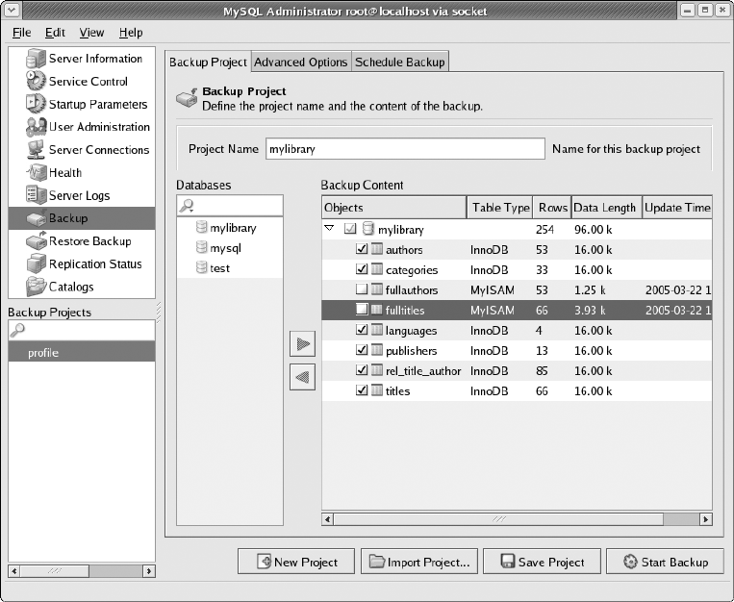
Task: Sort by the Rows column header
Action: click(x=552, y=208)
